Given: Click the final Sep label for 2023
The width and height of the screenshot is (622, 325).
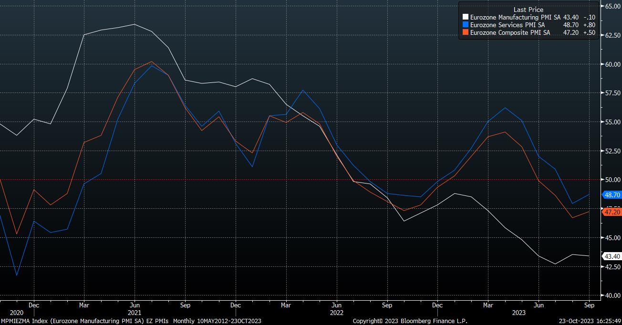Looking at the screenshot, I should pyautogui.click(x=589, y=305).
